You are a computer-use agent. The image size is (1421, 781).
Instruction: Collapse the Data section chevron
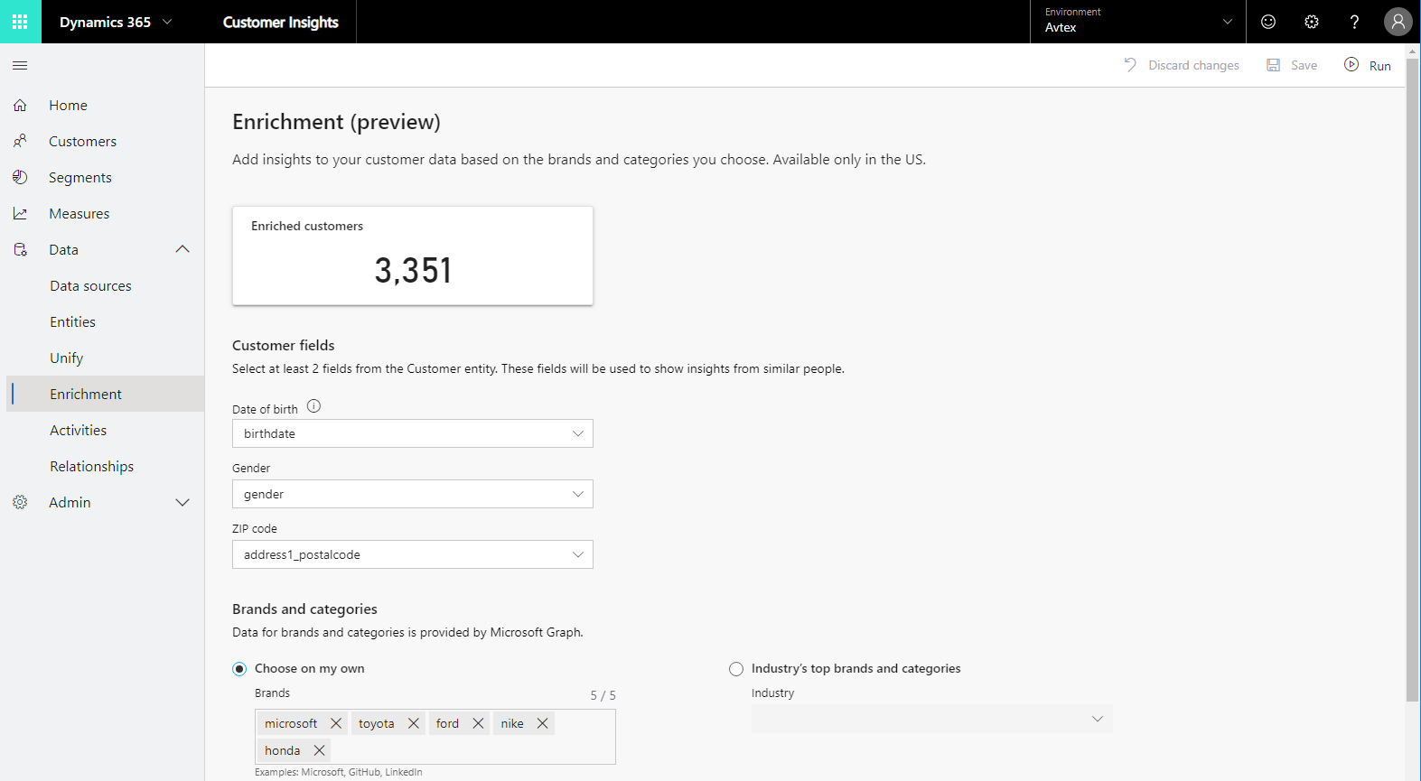point(182,249)
